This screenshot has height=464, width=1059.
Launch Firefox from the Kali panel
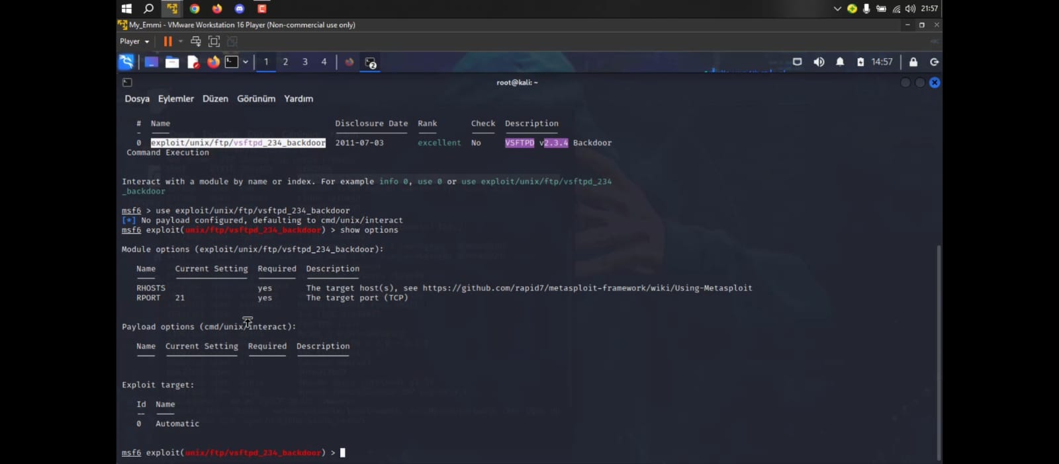coord(213,62)
